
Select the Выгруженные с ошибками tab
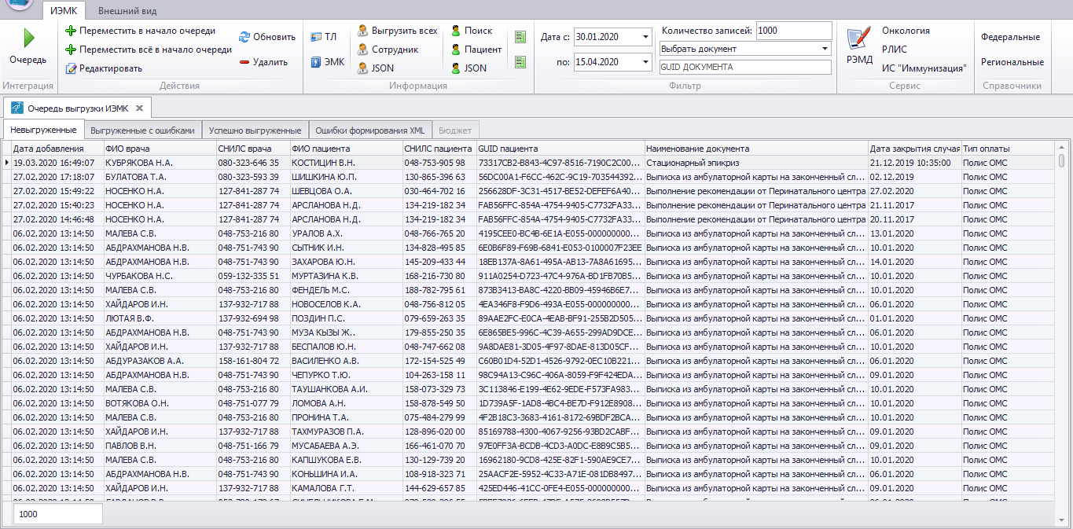point(142,130)
